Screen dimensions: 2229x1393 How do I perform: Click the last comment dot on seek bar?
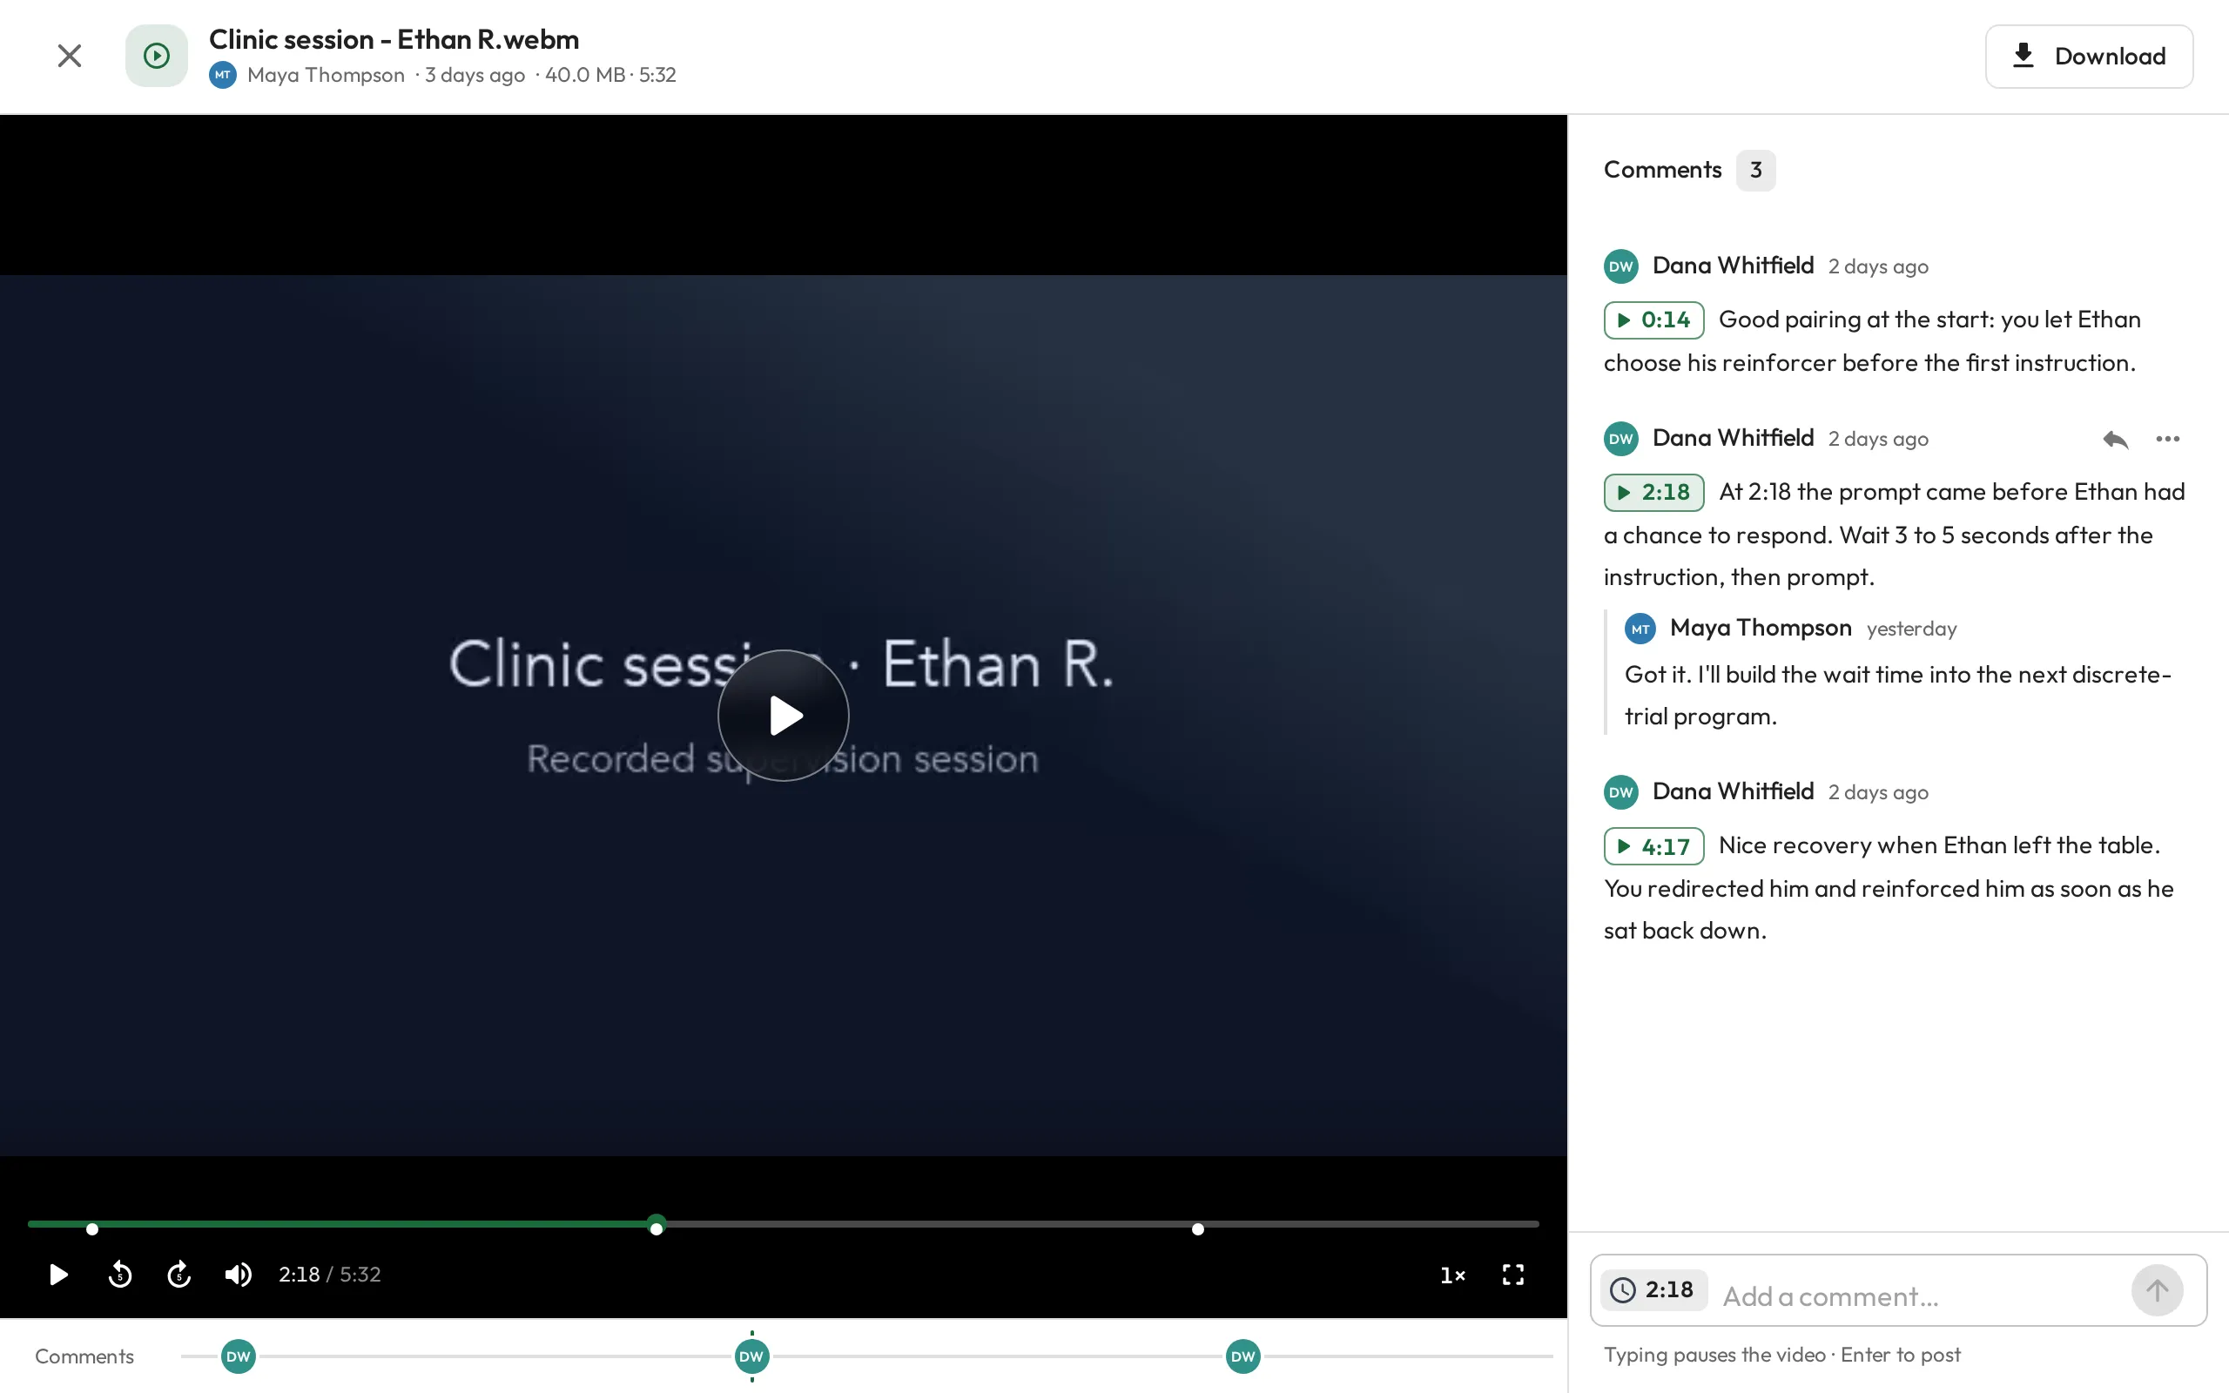[x=1197, y=1229]
